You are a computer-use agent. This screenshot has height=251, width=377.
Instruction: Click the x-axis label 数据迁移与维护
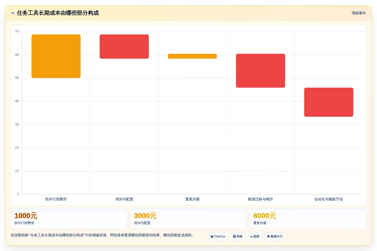[x=260, y=199]
